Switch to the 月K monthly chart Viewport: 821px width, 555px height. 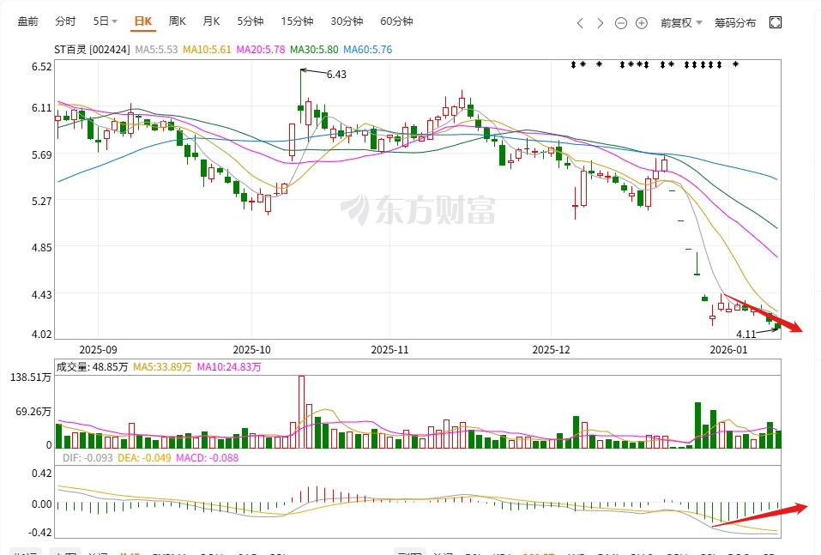click(211, 21)
